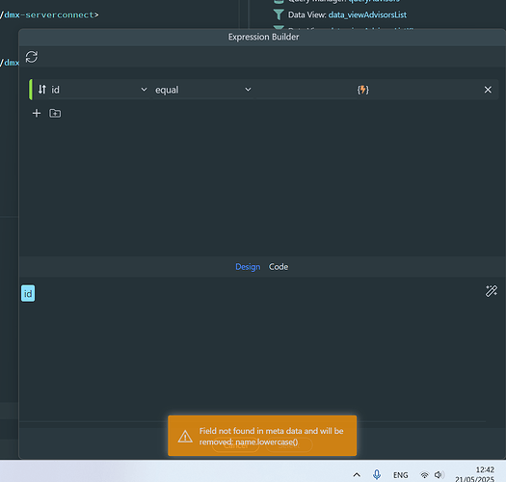
Task: Show hidden tray icons chevron
Action: pos(357,474)
